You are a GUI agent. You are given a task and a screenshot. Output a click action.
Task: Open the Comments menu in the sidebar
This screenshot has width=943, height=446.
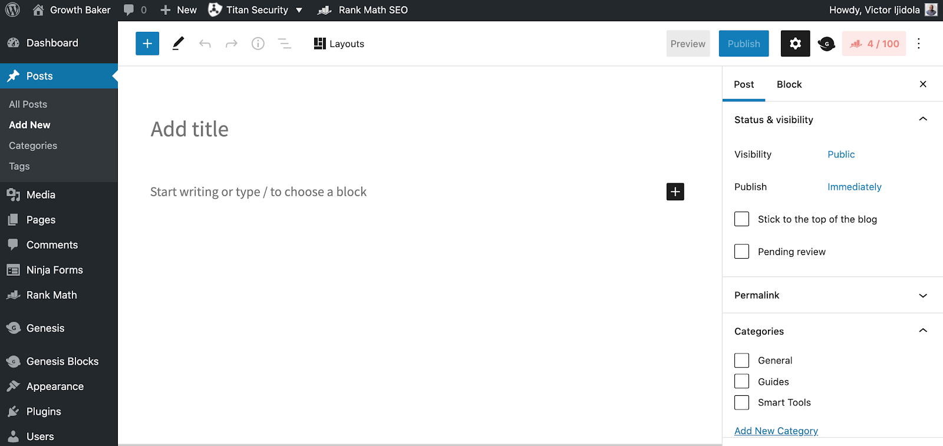(x=59, y=245)
